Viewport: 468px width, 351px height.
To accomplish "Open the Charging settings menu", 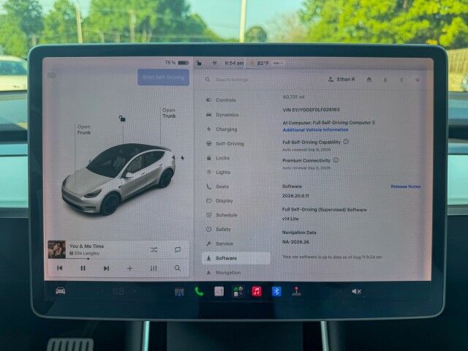I will coord(222,129).
